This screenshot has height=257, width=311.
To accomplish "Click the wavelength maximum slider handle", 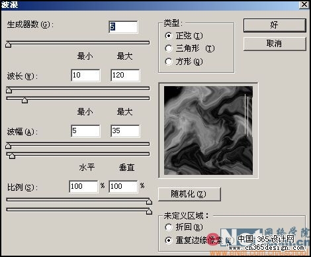I will pos(24,100).
